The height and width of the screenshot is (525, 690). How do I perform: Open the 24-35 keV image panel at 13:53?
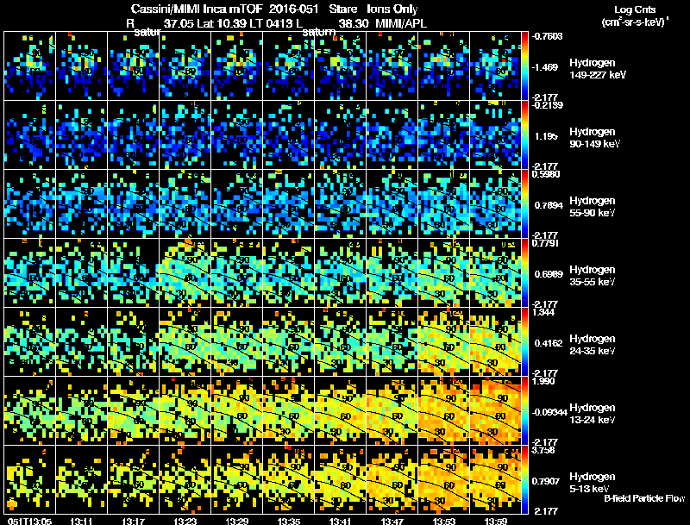(x=444, y=341)
